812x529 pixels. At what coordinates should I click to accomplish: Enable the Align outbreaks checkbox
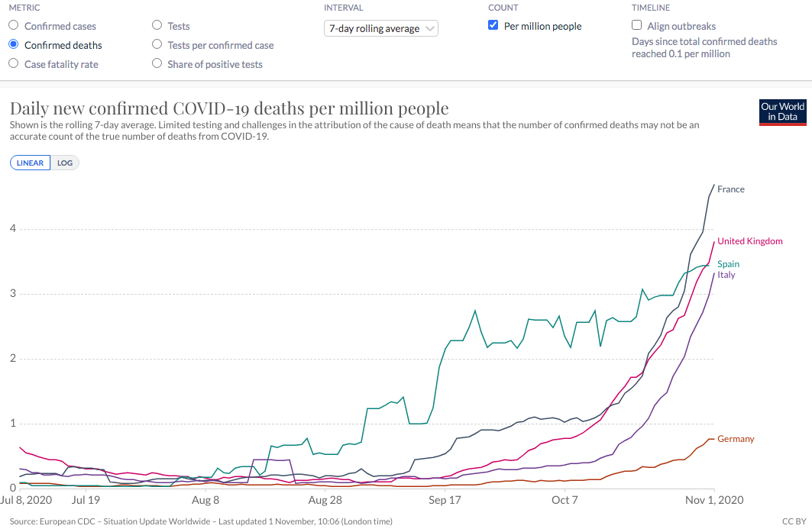637,26
